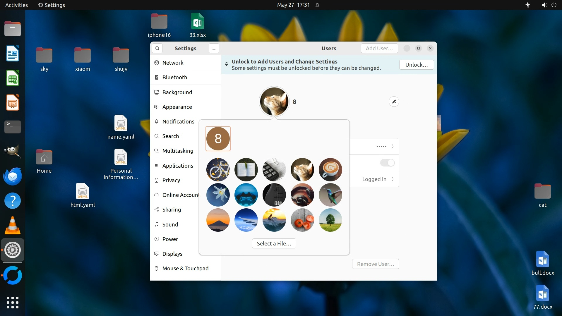Choose the hummingbird avatar picture
Image resolution: width=562 pixels, height=316 pixels.
click(330, 195)
